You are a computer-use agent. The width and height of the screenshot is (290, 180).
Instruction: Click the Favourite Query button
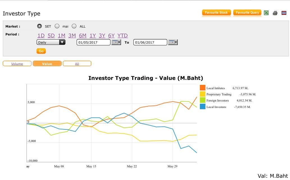[247, 13]
